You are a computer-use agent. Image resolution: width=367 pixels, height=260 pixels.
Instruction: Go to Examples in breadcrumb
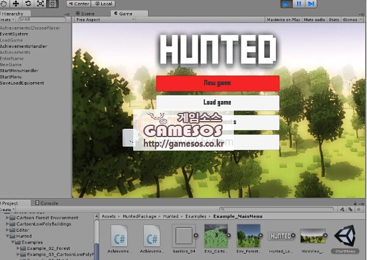(x=196, y=216)
